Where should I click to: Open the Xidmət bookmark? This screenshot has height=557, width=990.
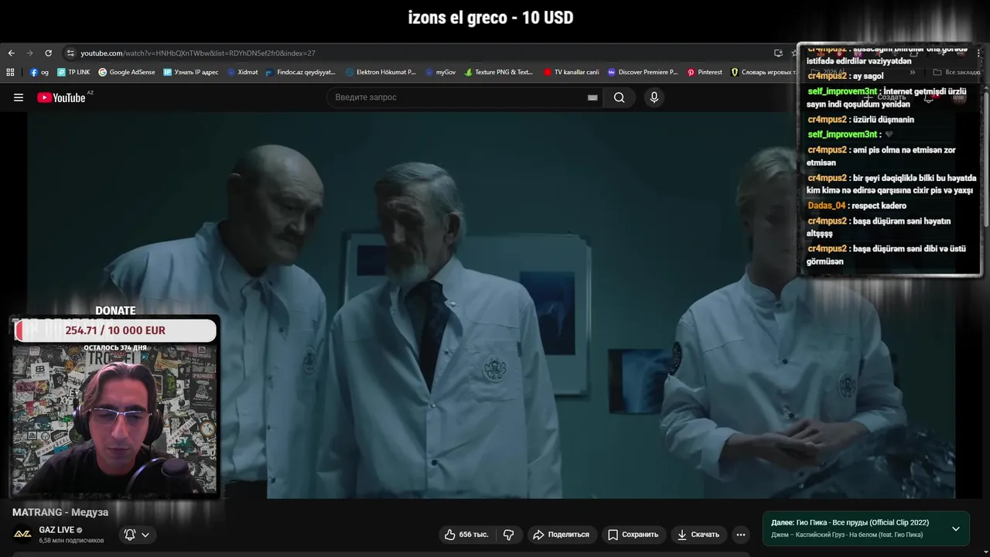pyautogui.click(x=242, y=72)
